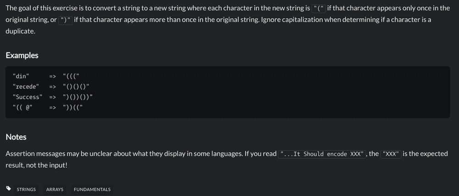Click the inline "XXX" code snippet
This screenshot has height=196, width=459.
[x=391, y=154]
